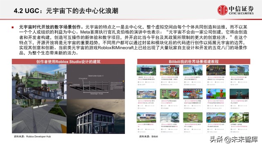Open top-row colorful house thumbnail with red banner
262x147 pixels.
[x=169, y=70]
